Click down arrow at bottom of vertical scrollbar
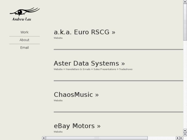This screenshot has width=187, height=140. pos(185,134)
